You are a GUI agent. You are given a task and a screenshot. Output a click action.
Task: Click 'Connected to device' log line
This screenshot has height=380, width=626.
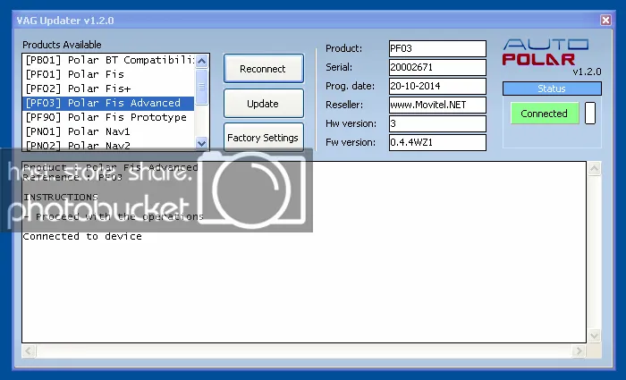click(x=82, y=236)
